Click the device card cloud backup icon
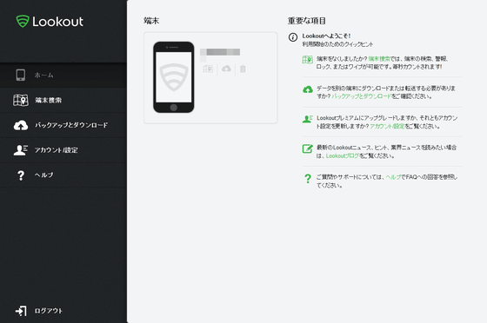 coord(226,69)
